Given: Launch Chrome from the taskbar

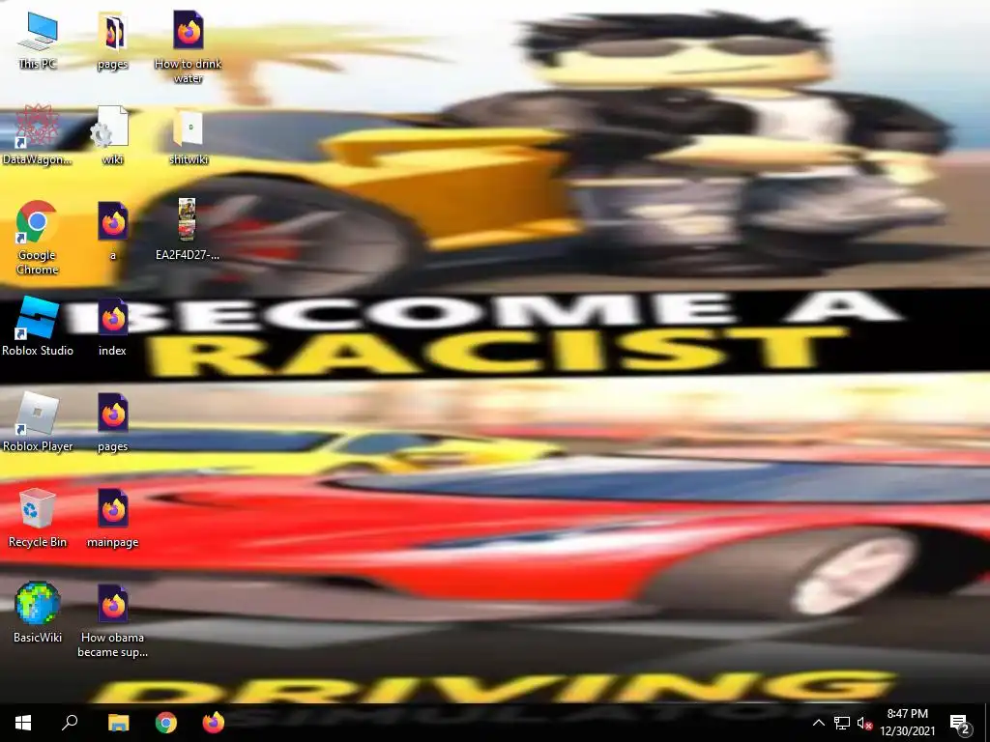Looking at the screenshot, I should tap(166, 723).
